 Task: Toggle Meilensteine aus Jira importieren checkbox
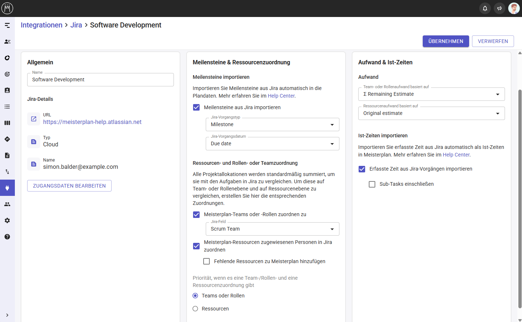point(196,107)
